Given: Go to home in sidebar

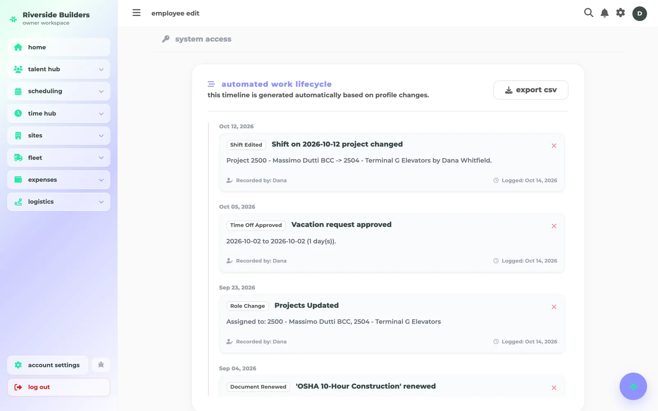Looking at the screenshot, I should click(58, 47).
